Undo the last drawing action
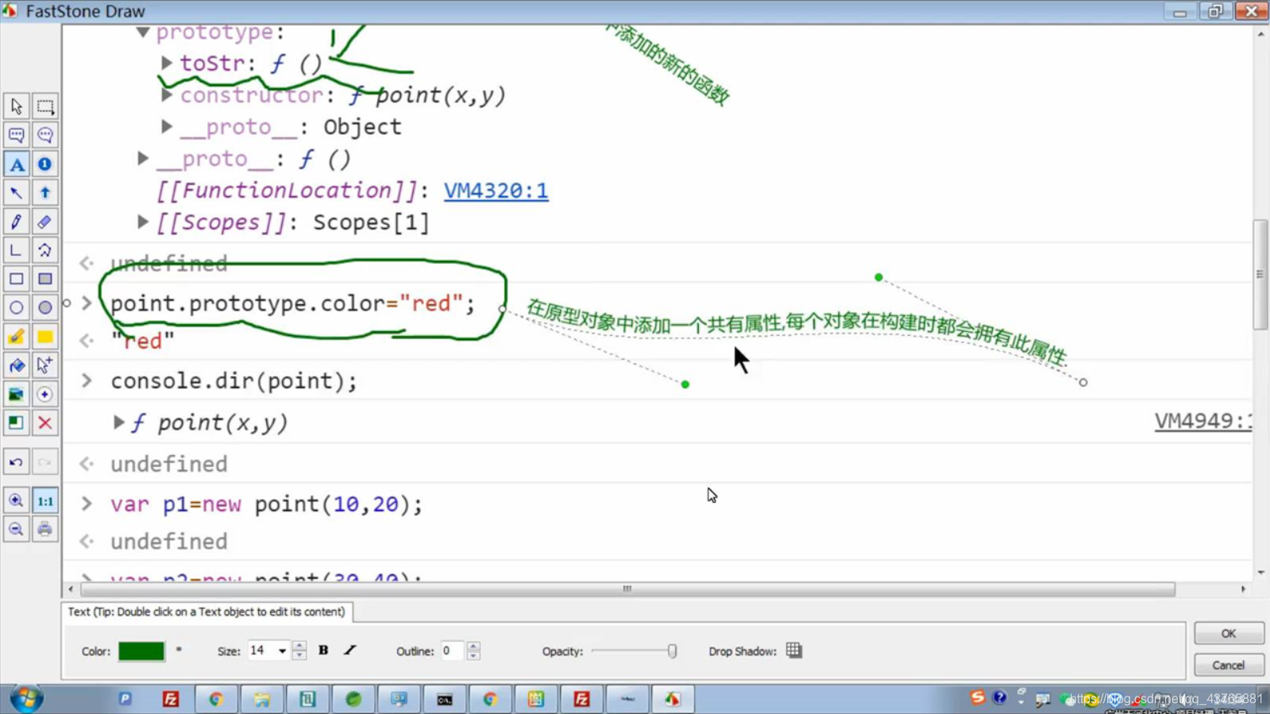The width and height of the screenshot is (1270, 714). coord(16,461)
